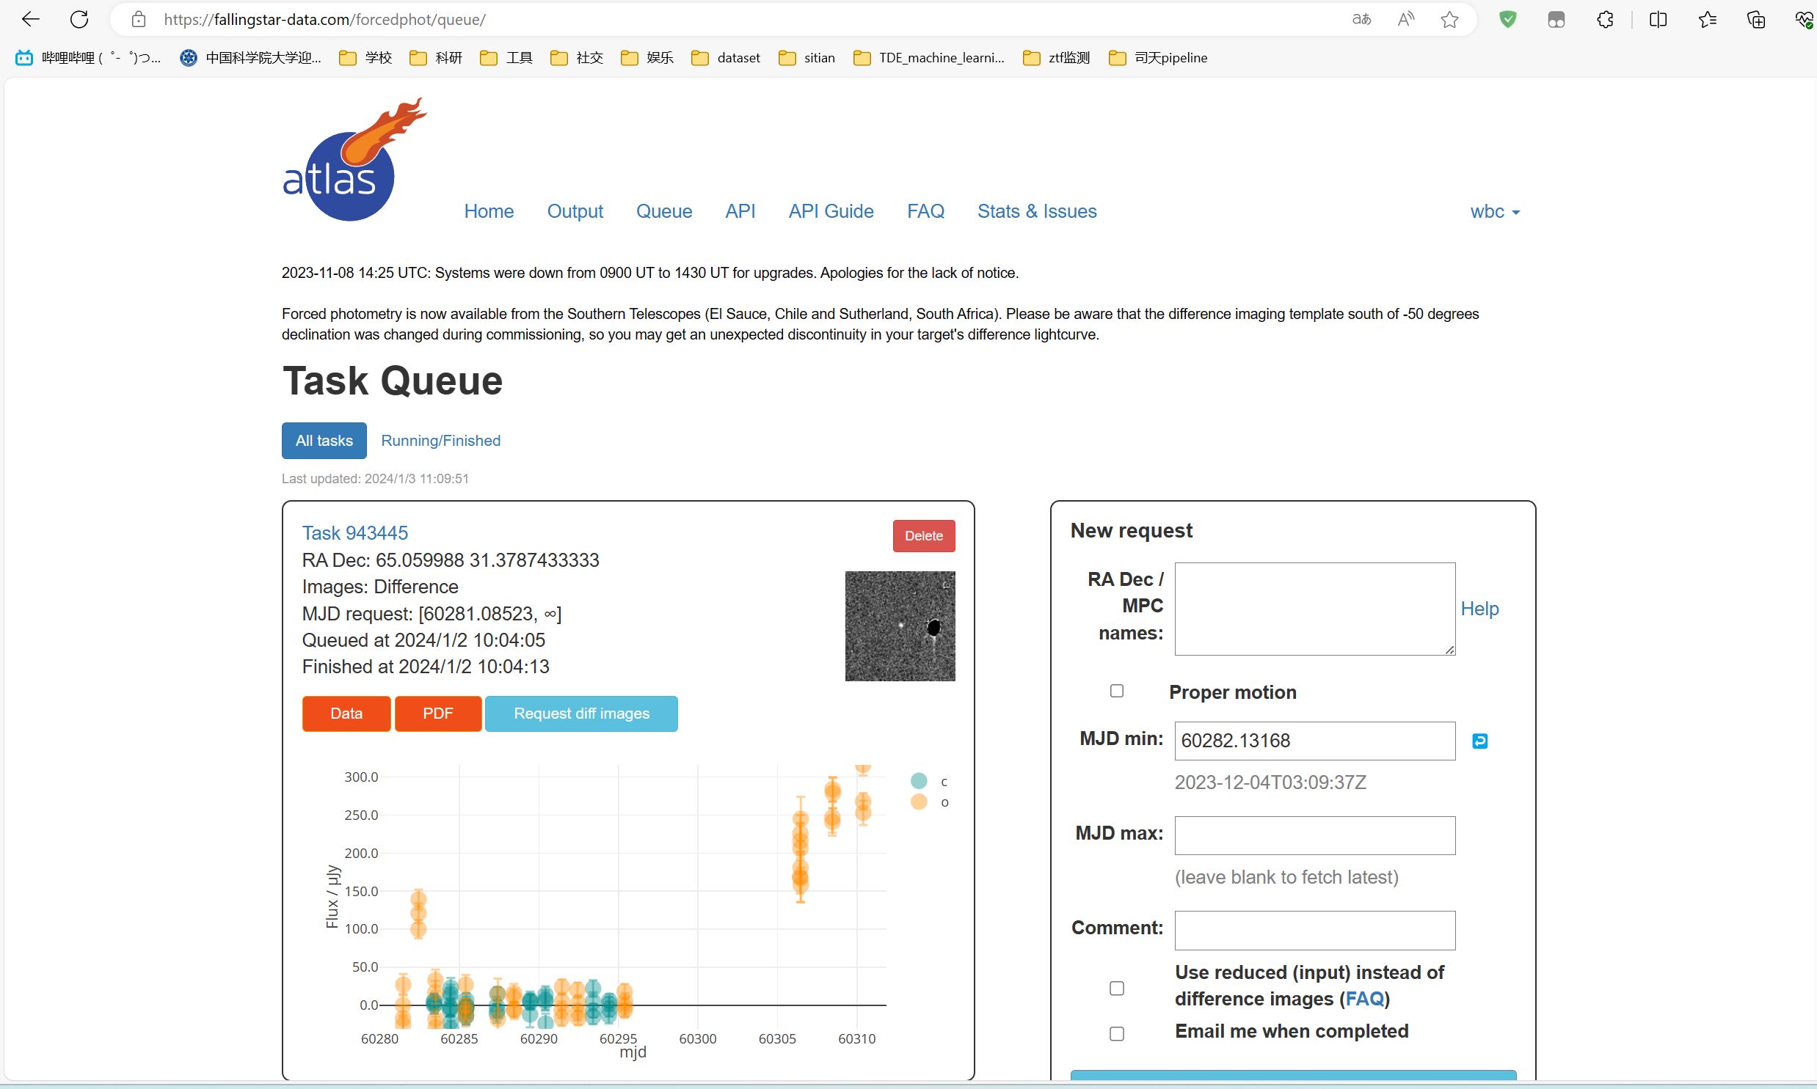Open the API Guide nav link

(x=831, y=211)
